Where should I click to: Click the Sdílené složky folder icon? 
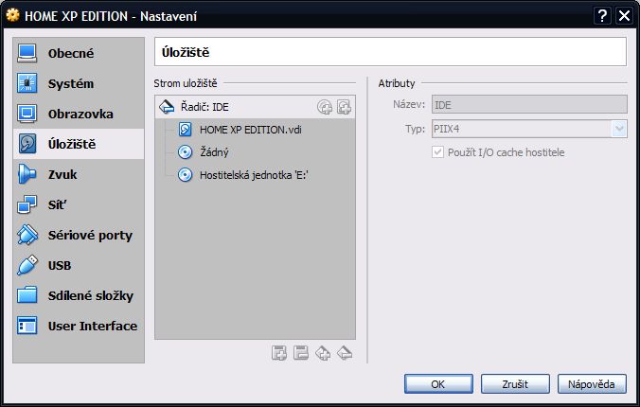(x=27, y=295)
